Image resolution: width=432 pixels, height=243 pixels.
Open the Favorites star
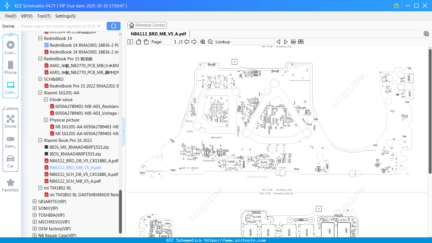tap(10, 185)
